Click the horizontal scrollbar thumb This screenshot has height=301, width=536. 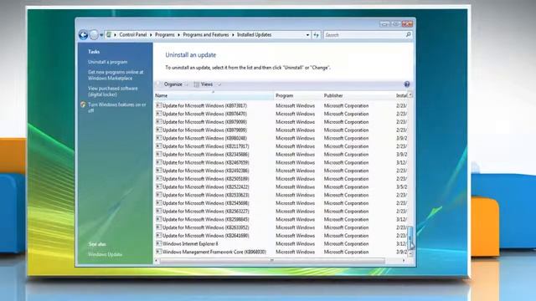coord(272,261)
